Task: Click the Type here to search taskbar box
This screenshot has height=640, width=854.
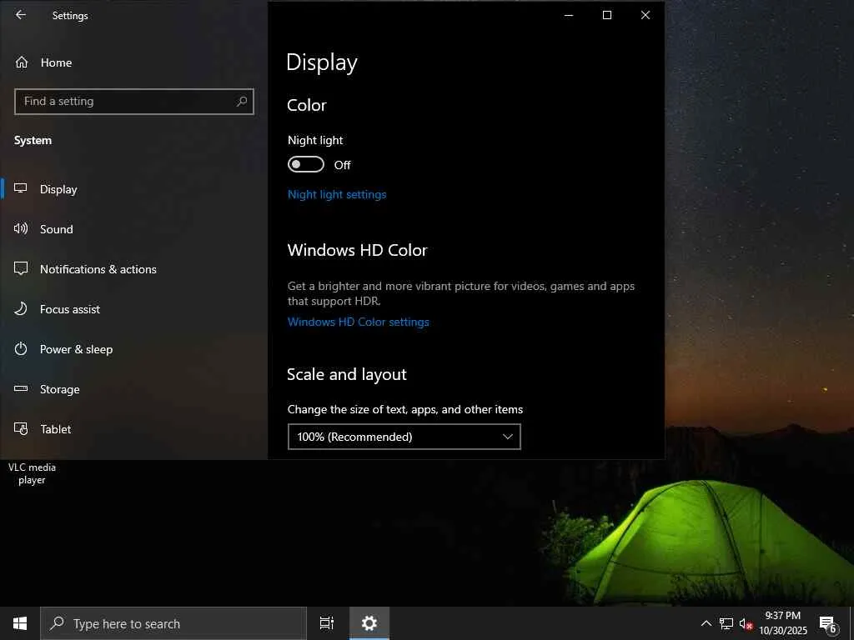Action: coord(173,623)
